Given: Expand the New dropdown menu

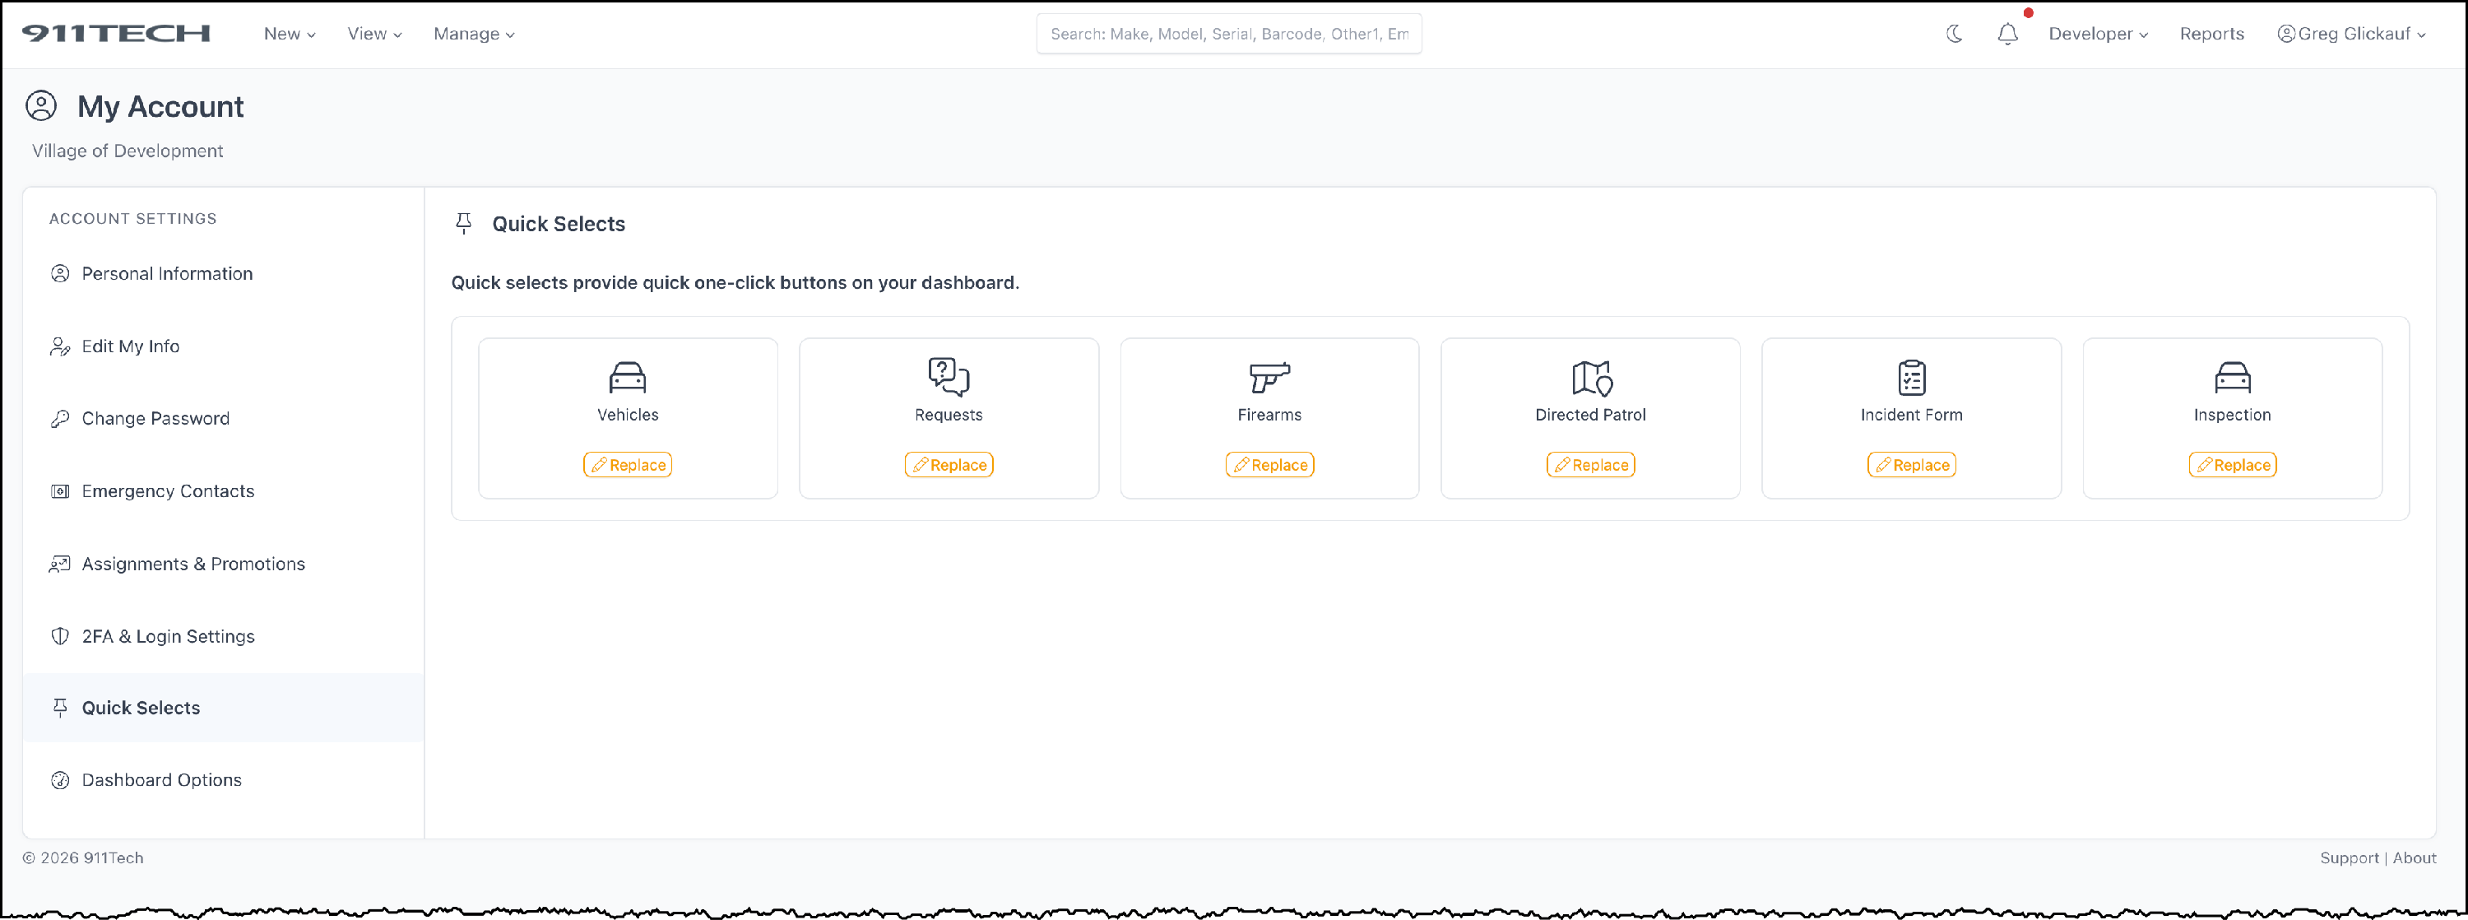Looking at the screenshot, I should (290, 34).
